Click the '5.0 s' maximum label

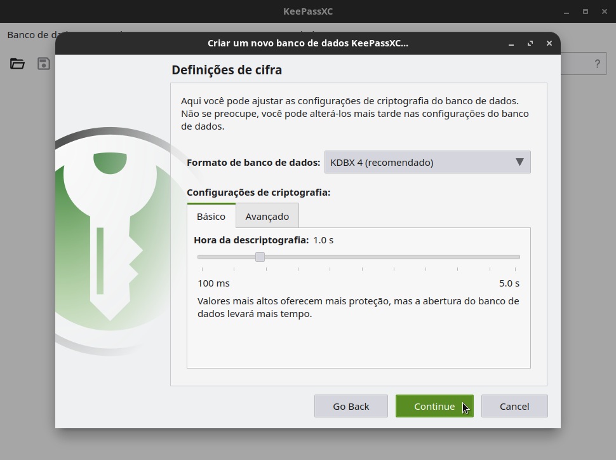click(509, 283)
